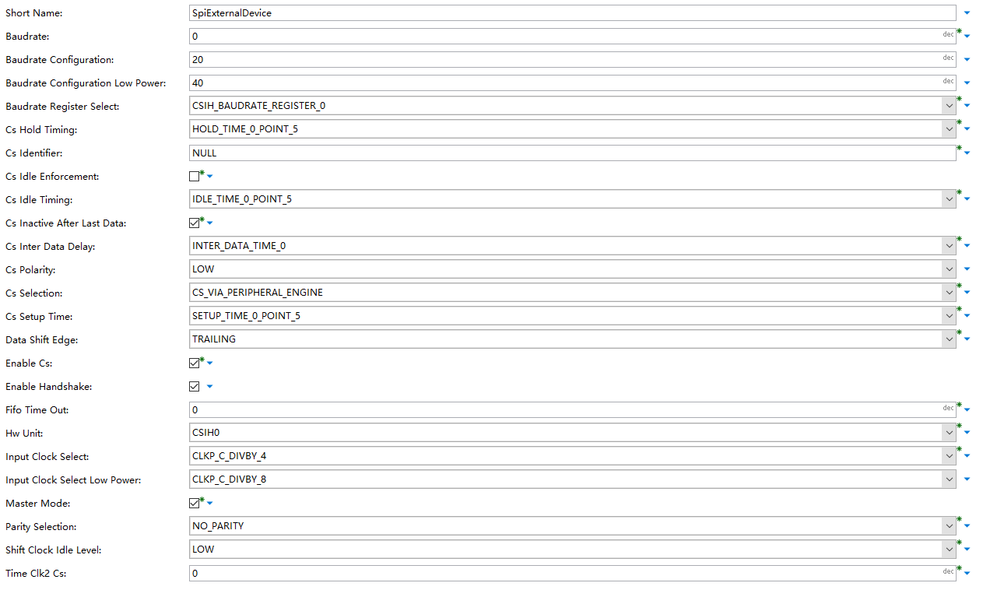The width and height of the screenshot is (983, 597).
Task: Click inside the Short Name text field
Action: click(545, 12)
